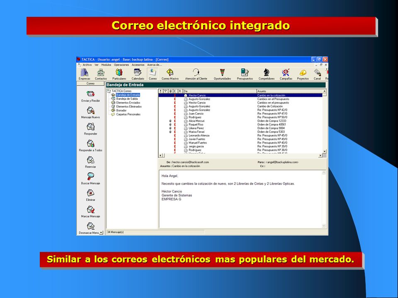Select message Cambios en el Presupuesto
Image resolution: width=398 pixels, height=298 pixels.
[x=240, y=99]
